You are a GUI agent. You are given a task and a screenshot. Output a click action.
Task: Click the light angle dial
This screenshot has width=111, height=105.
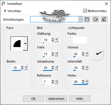[x=97, y=54]
